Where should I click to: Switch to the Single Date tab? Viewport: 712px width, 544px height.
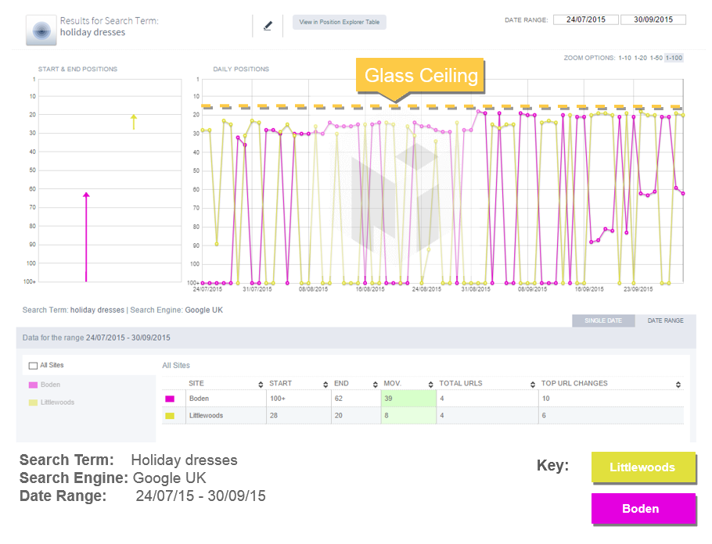[x=603, y=320]
